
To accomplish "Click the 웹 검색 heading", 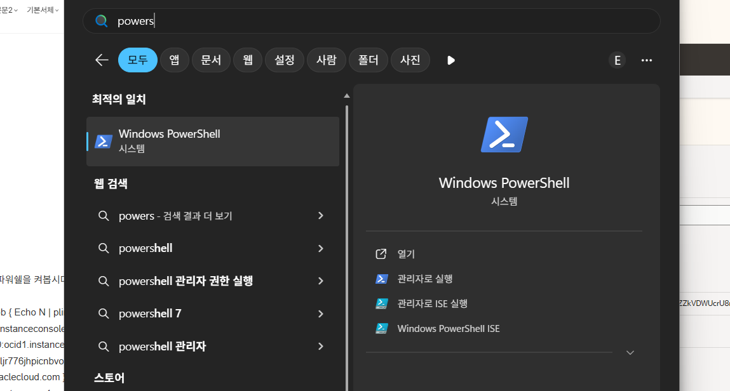I will (111, 183).
